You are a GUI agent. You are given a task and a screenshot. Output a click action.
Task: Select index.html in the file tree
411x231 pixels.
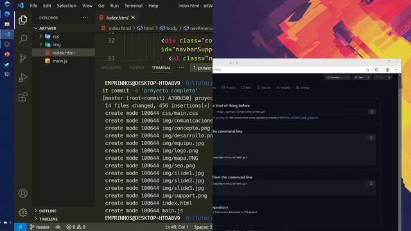click(x=64, y=53)
